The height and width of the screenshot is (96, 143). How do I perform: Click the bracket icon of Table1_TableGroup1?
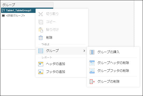[x=3, y=10]
